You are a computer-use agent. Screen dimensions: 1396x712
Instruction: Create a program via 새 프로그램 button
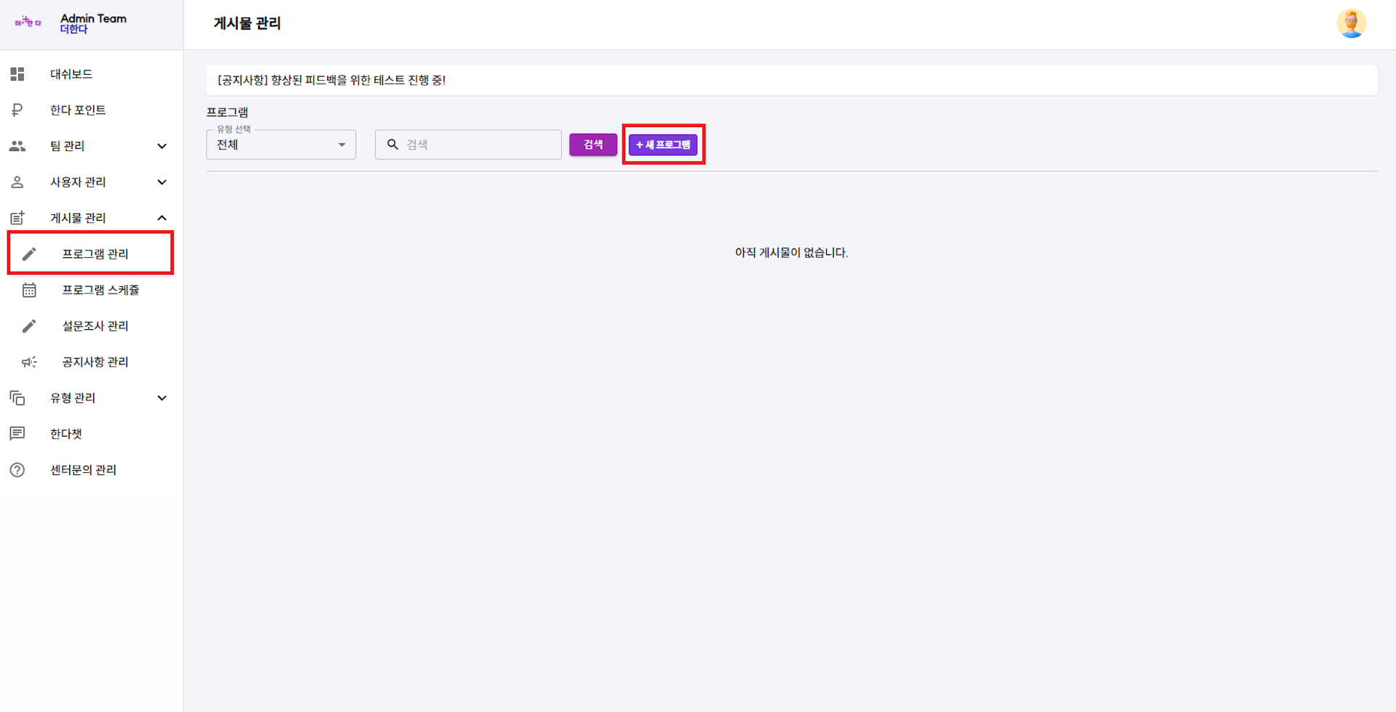pos(662,145)
